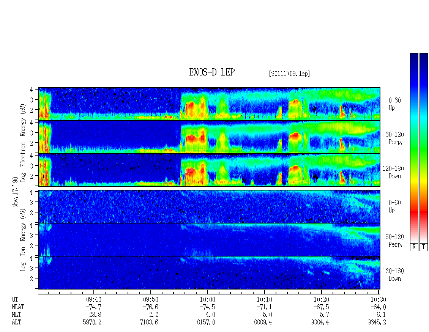Click the electron 60-120 Perp. pitch angle label

point(394,138)
